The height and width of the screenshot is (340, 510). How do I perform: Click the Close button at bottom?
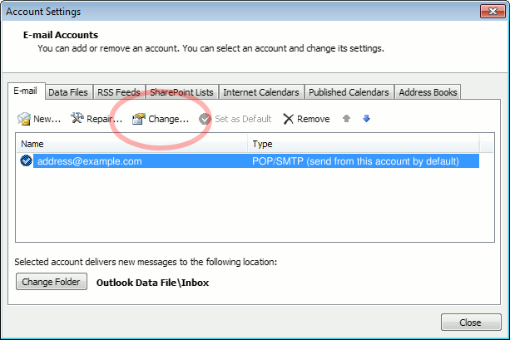point(470,323)
